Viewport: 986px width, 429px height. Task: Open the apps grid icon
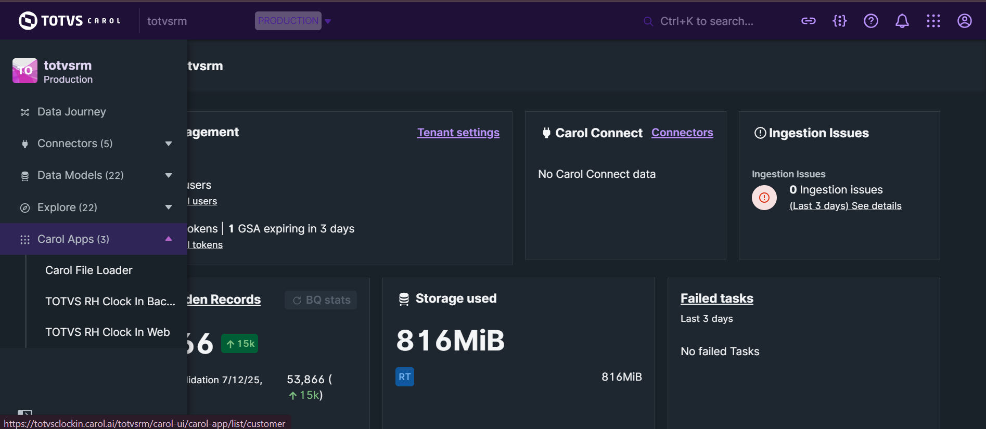click(933, 21)
